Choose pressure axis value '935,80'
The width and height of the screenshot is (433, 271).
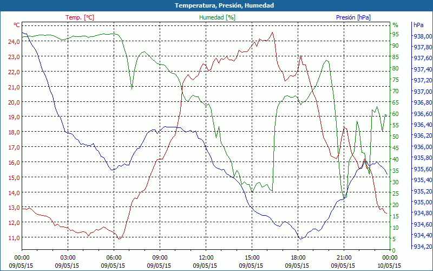tap(423, 158)
